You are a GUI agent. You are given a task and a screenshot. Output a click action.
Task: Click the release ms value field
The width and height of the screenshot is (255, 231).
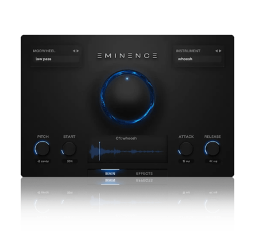click(x=213, y=161)
